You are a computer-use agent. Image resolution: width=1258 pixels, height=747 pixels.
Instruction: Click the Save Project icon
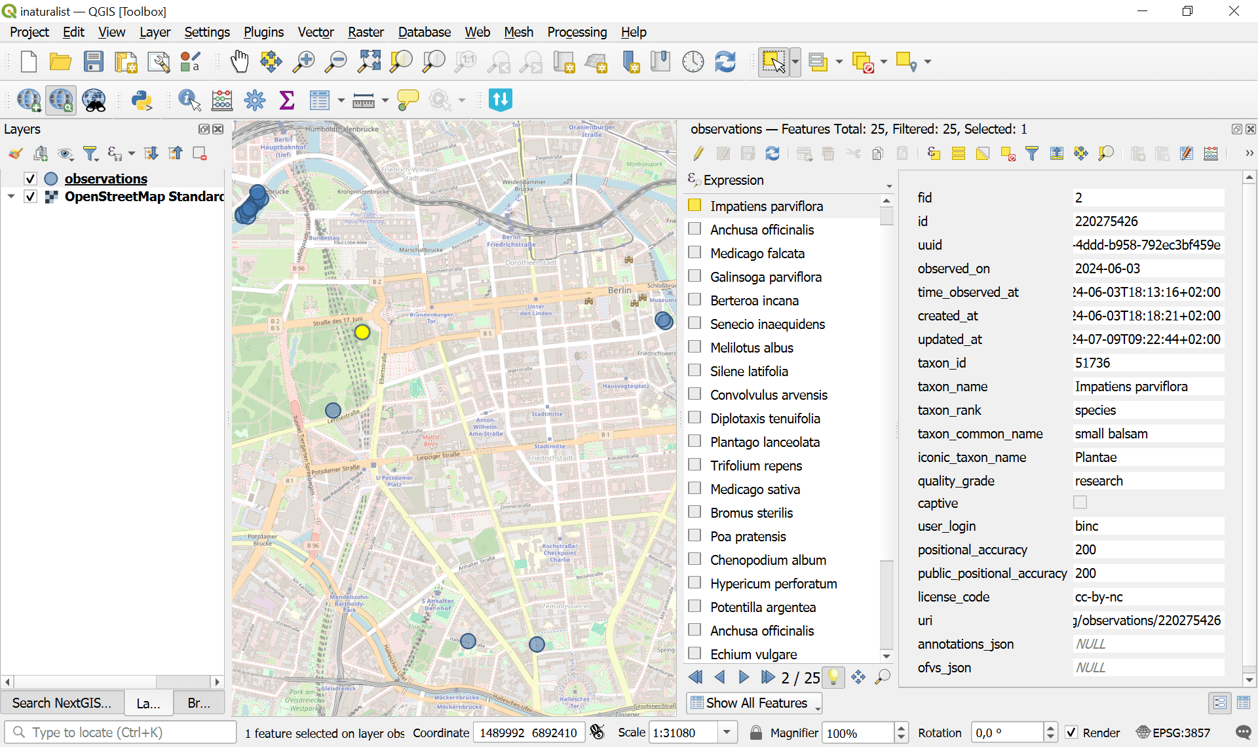click(x=94, y=62)
